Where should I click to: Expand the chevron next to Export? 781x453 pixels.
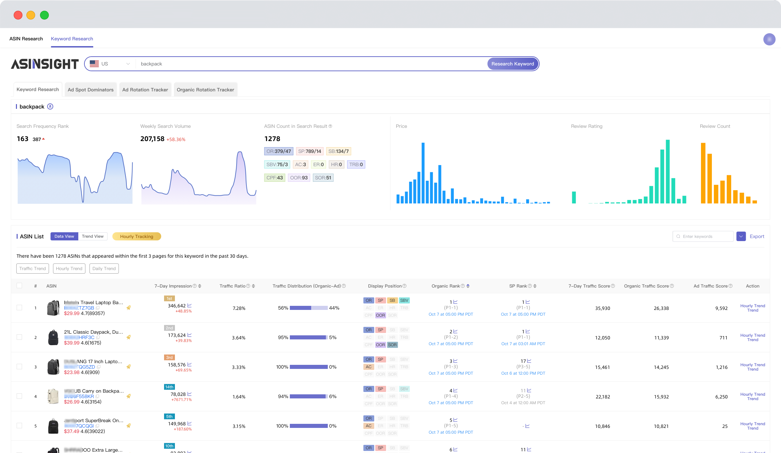(x=741, y=236)
